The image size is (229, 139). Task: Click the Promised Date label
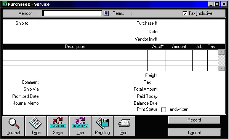26,96
